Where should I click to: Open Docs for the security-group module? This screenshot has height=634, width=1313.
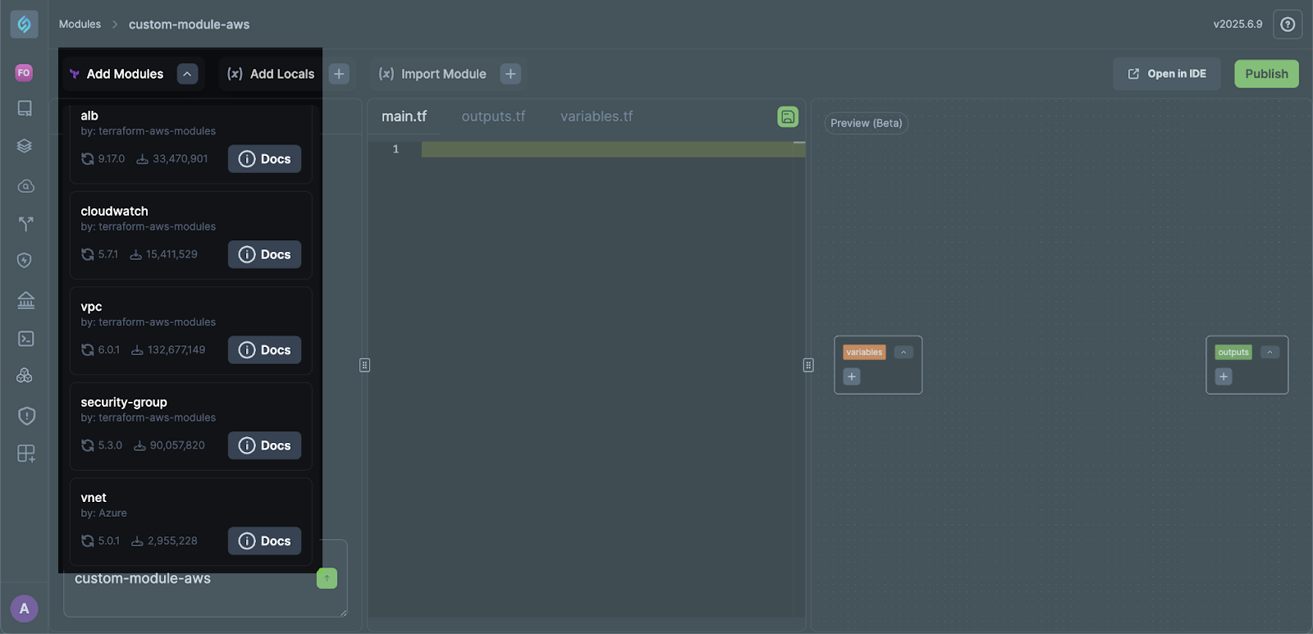coord(264,445)
